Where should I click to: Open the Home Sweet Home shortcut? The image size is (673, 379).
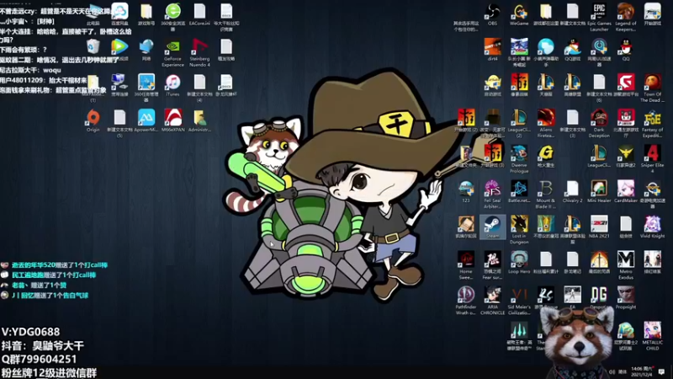pos(466,265)
